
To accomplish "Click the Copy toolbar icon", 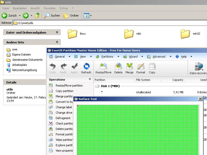I will pos(152,68).
